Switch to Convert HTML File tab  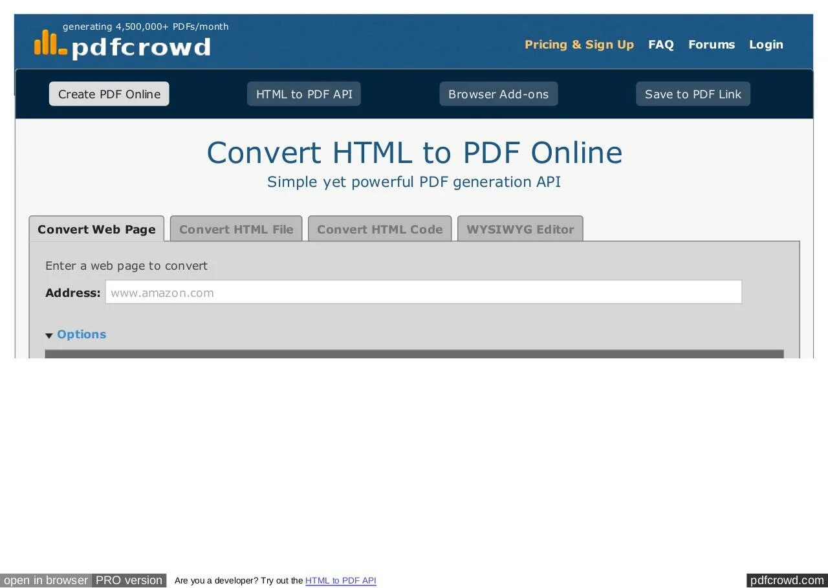point(236,229)
